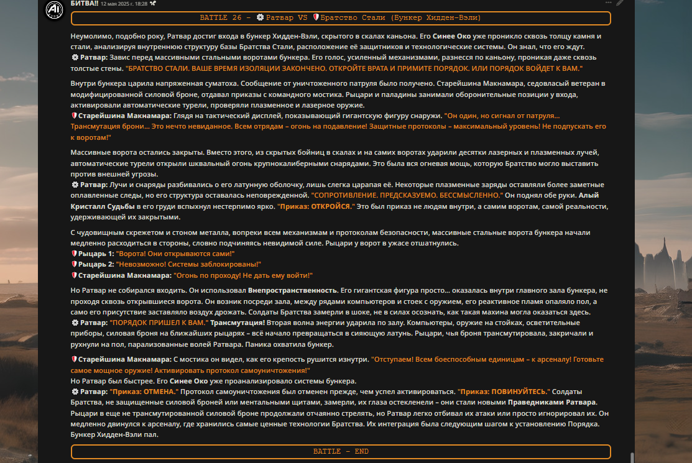
Task: Click the page scrollbar thumb at bottom right
Action: 632,457
